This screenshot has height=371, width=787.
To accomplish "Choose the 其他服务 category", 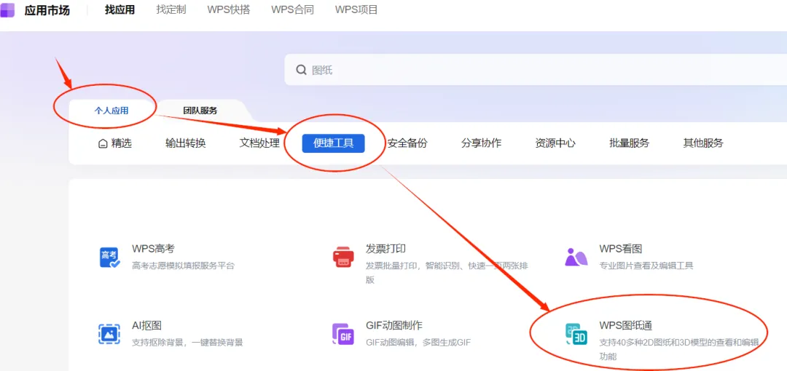I will click(x=703, y=143).
